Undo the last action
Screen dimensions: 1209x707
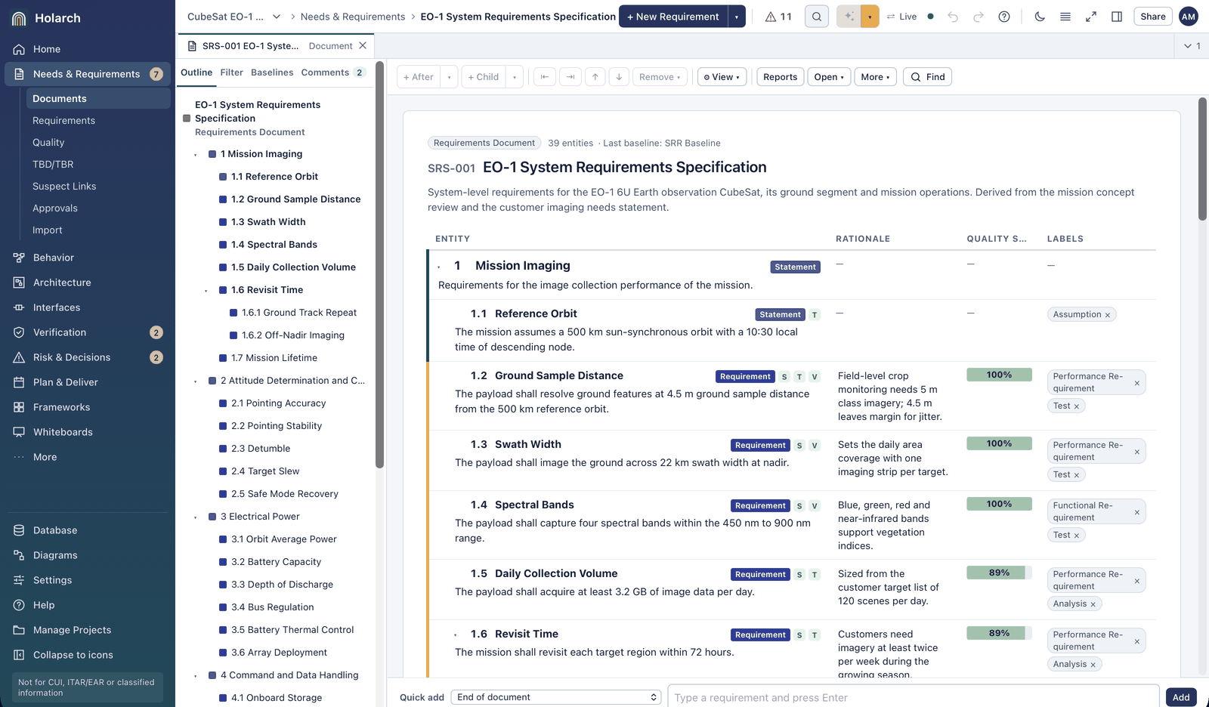953,17
